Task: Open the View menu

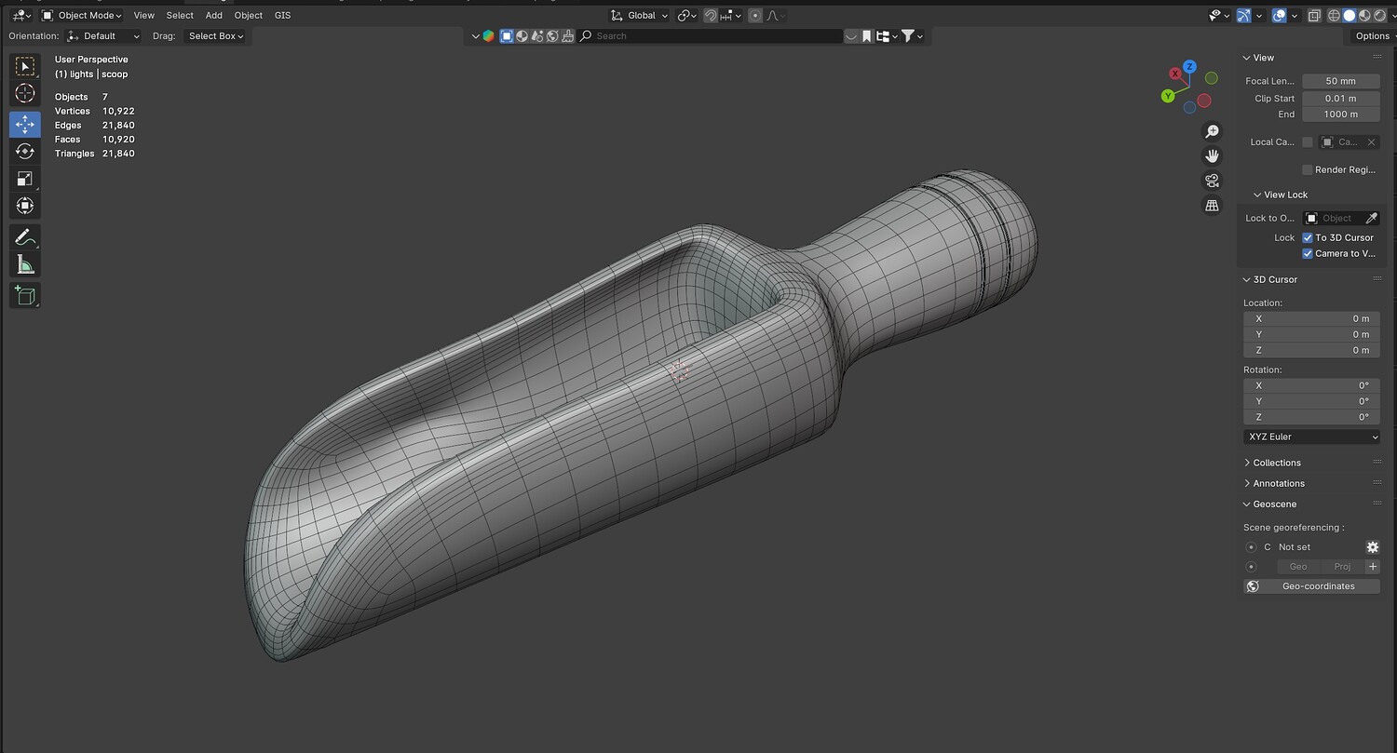Action: click(144, 15)
